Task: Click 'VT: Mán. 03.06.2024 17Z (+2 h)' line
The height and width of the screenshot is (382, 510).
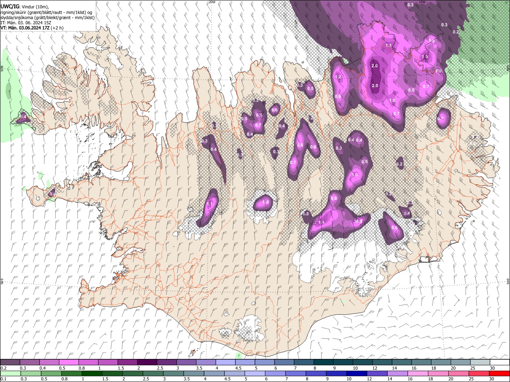Action: pyautogui.click(x=32, y=28)
